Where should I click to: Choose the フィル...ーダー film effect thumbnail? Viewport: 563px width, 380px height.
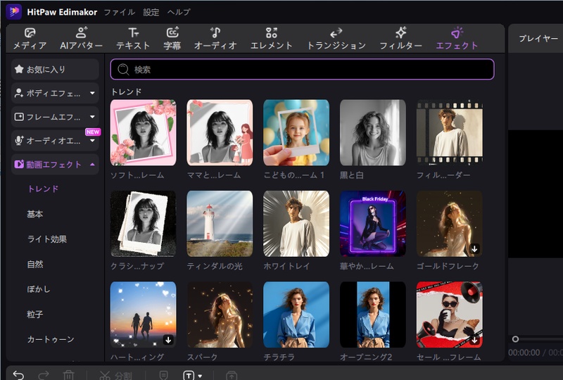[450, 132]
